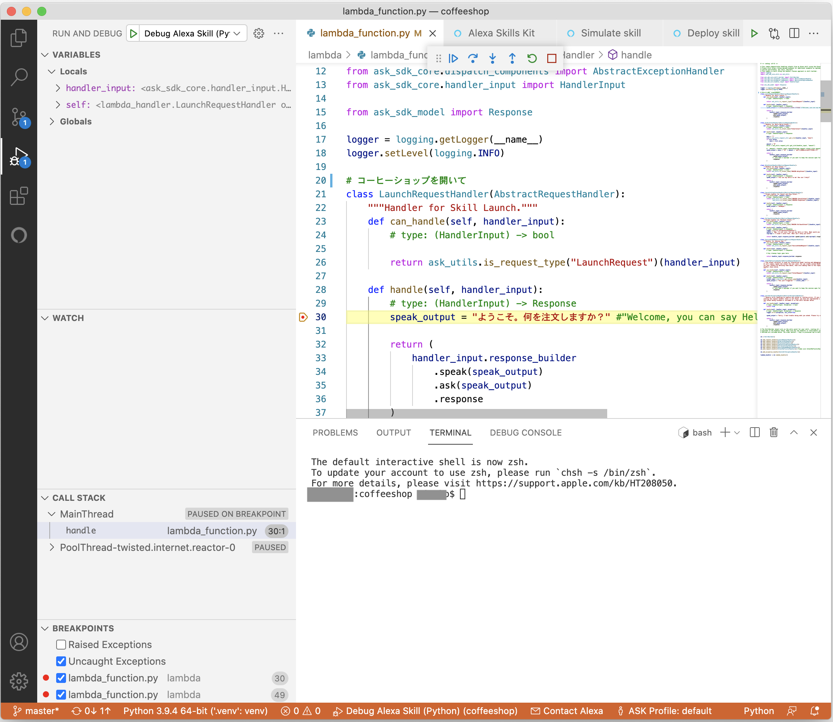The height and width of the screenshot is (722, 833).
Task: Stop the debugging session
Action: (x=551, y=58)
